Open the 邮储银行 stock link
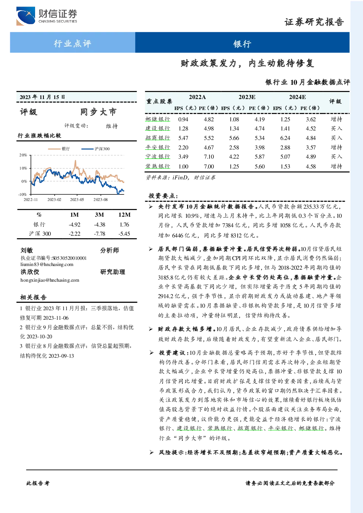Image resolution: width=363 pixels, height=513 pixels. coord(158,119)
